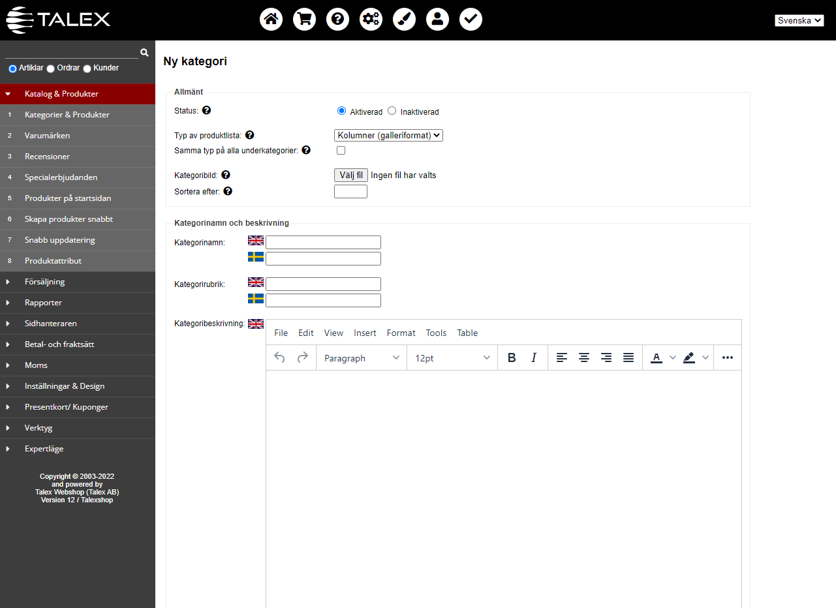Open the paintbrush design icon
836x608 pixels.
(404, 19)
